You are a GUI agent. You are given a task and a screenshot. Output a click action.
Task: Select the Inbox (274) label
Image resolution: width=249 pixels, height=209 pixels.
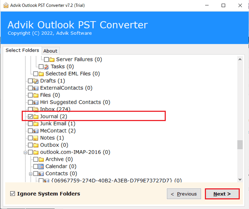[x=55, y=109]
